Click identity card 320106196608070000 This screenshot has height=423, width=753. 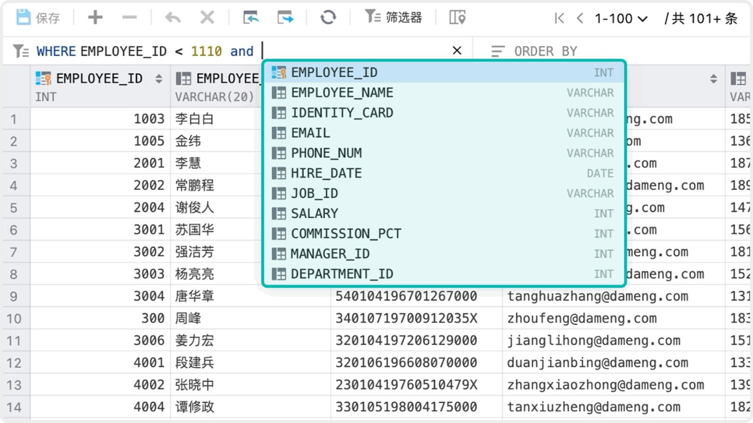click(x=406, y=363)
